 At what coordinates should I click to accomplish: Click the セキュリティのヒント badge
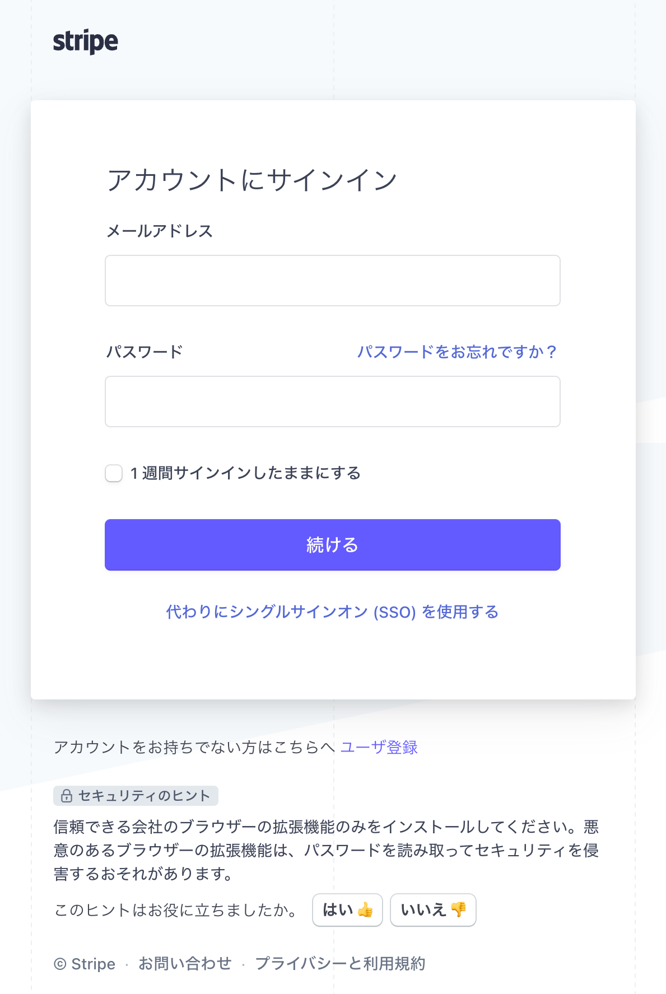[x=136, y=796]
